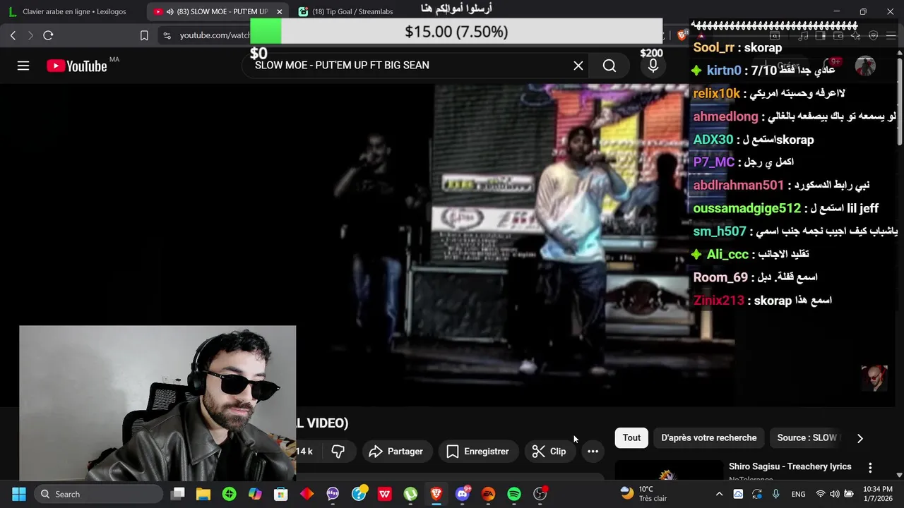904x508 pixels.
Task: Like the video showing 14 k
Action: coord(304,452)
